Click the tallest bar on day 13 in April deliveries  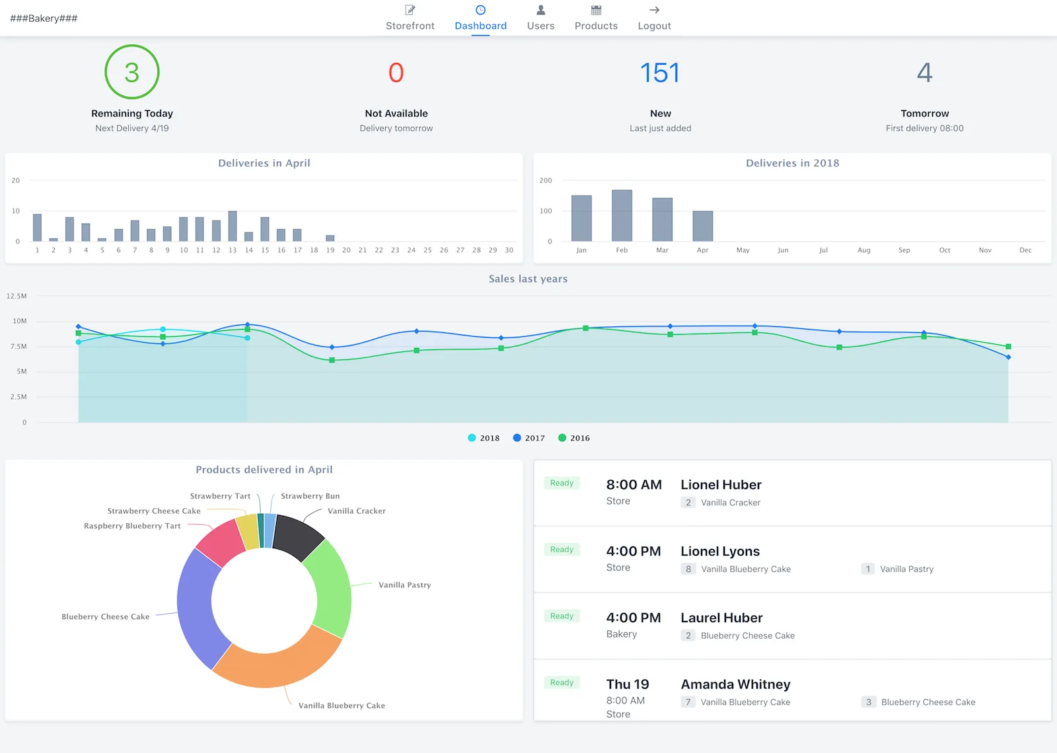point(232,226)
